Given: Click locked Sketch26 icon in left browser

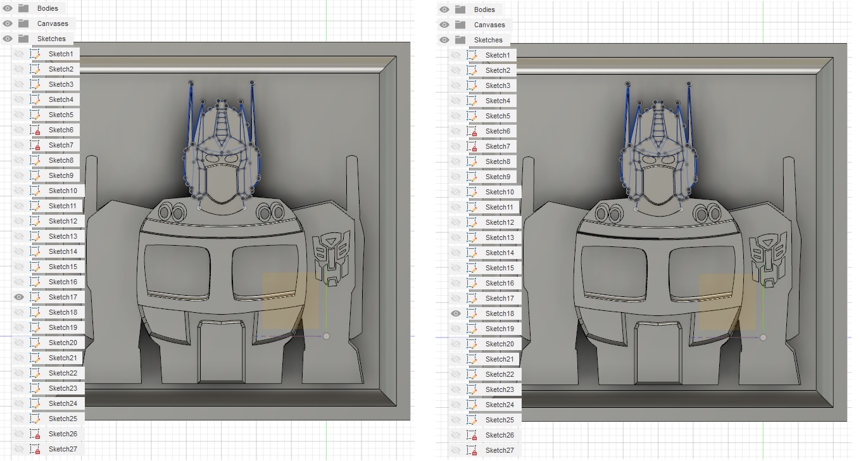Looking at the screenshot, I should pyautogui.click(x=35, y=434).
